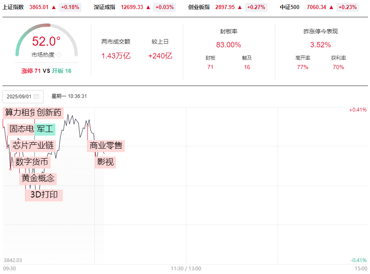370x274 pixels.
Task: Click the 中证500 up-arrow indicator
Action: pos(331,7)
